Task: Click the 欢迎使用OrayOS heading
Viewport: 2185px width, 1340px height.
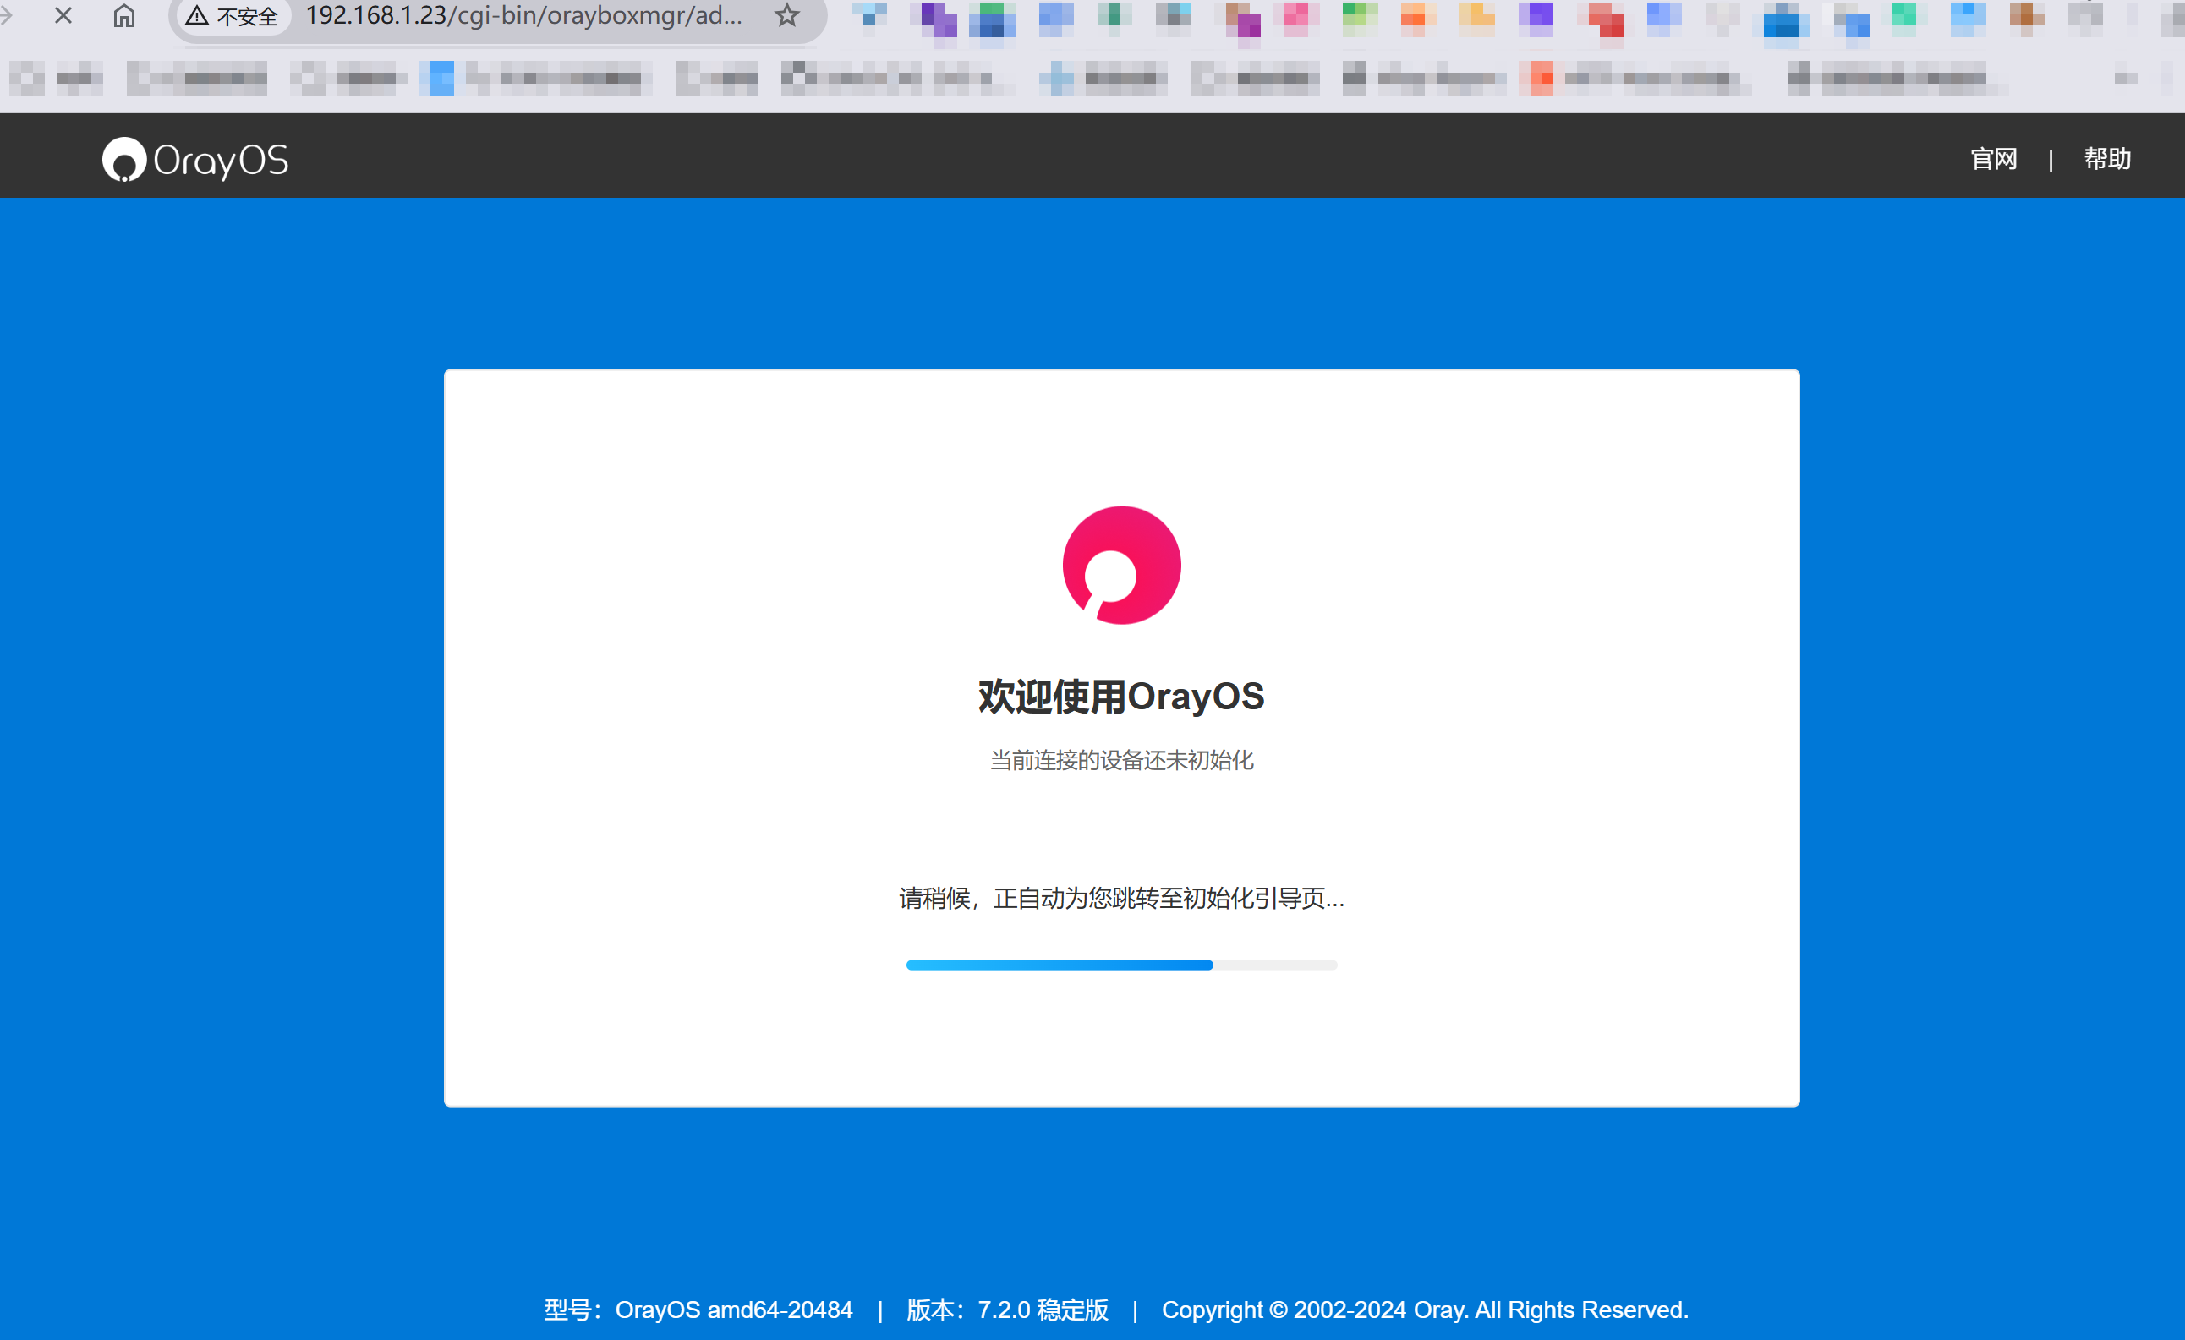Action: point(1121,696)
